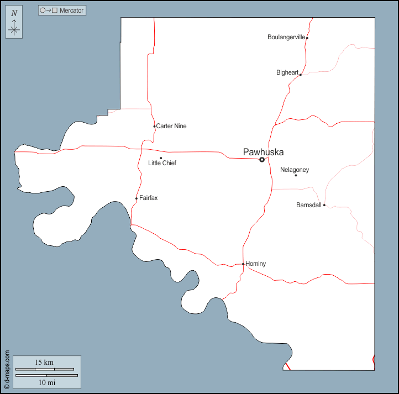
Task: Click the Hominy text label
Action: point(256,264)
